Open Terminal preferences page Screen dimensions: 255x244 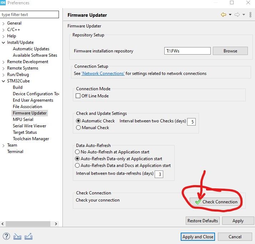[x=15, y=152]
